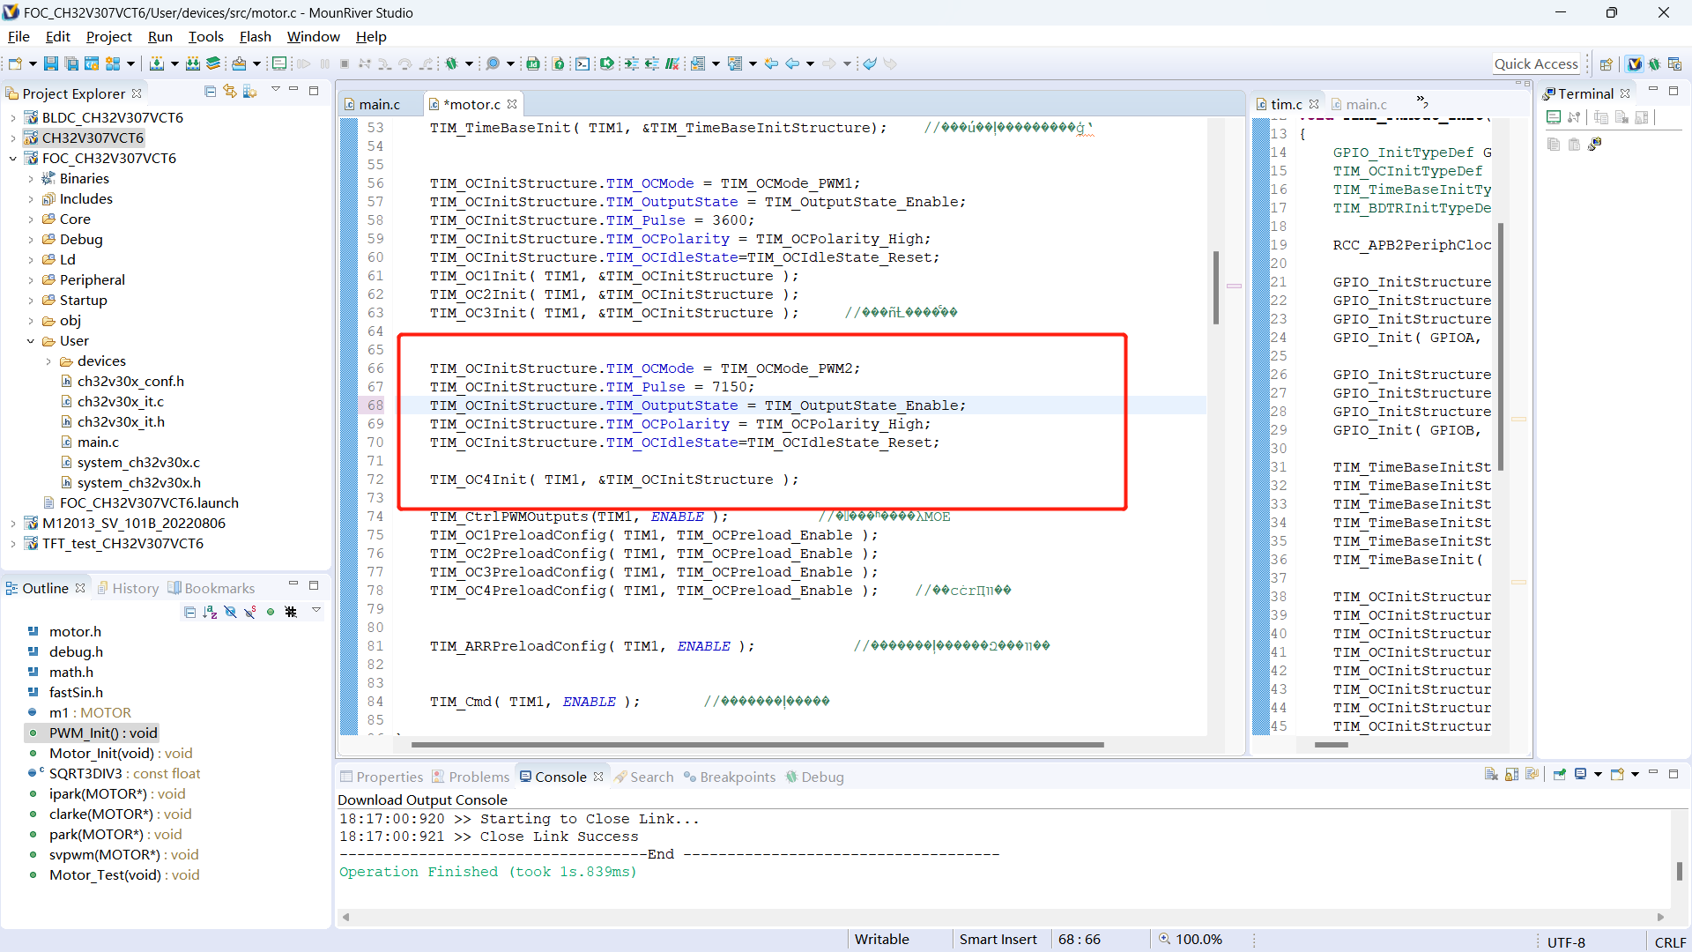Open the New file dropdown arrow

pyautogui.click(x=33, y=63)
